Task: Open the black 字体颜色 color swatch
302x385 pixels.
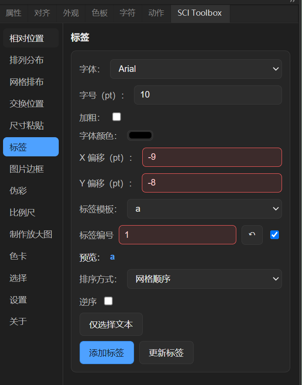Action: pyautogui.click(x=140, y=135)
